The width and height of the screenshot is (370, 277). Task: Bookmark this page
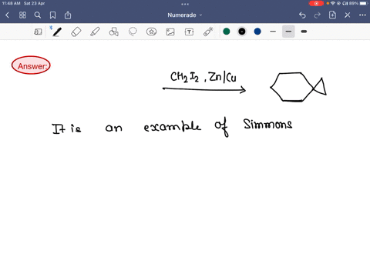point(52,15)
